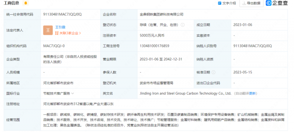Select authority 武安市市场监督管理局
The width and height of the screenshot is (294, 132).
tap(156, 83)
